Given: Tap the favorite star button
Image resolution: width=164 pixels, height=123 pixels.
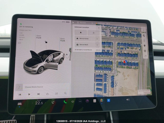Looking at the screenshot, I should point(94,33).
